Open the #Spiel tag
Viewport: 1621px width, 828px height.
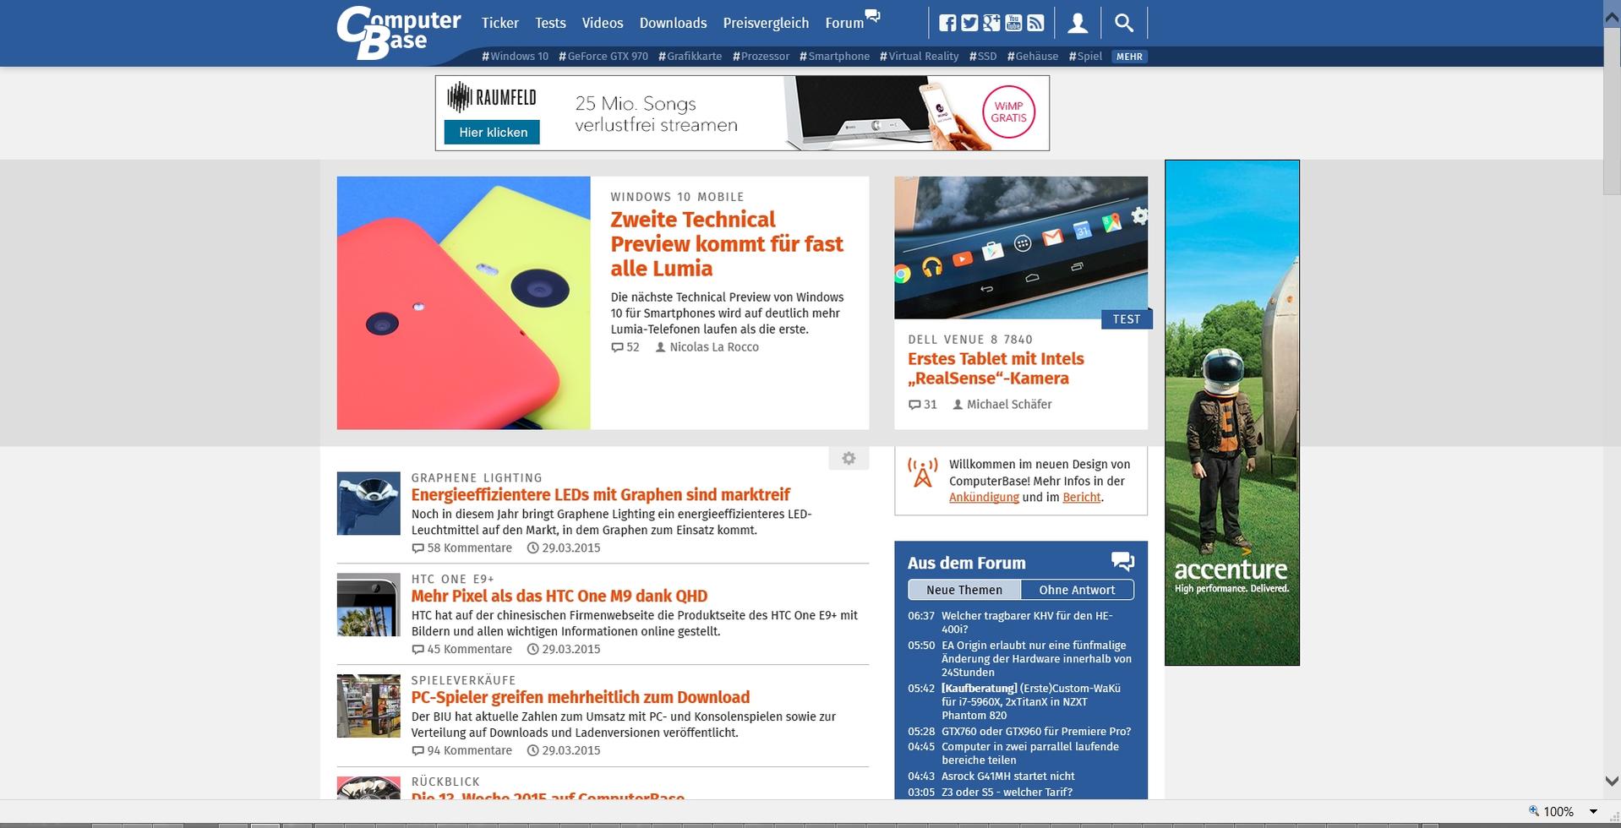tap(1085, 57)
